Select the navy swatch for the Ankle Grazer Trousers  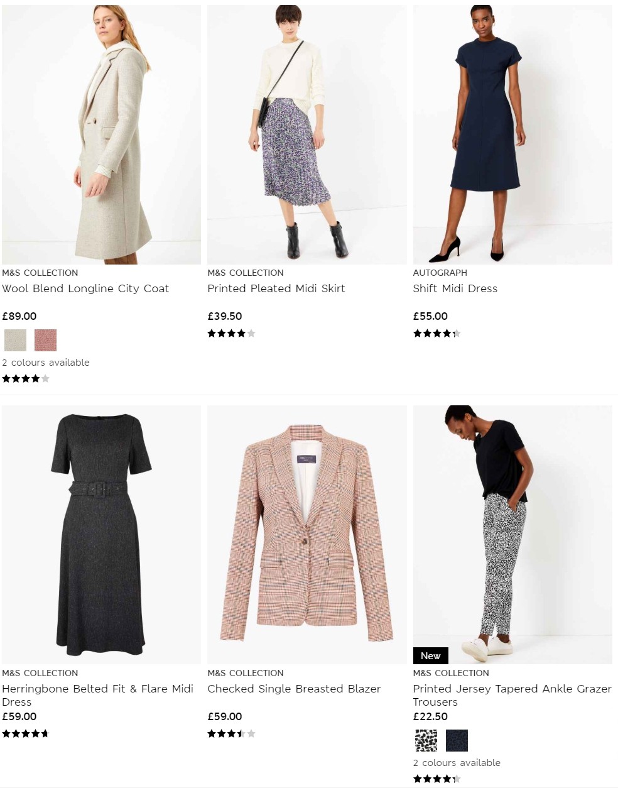click(457, 740)
